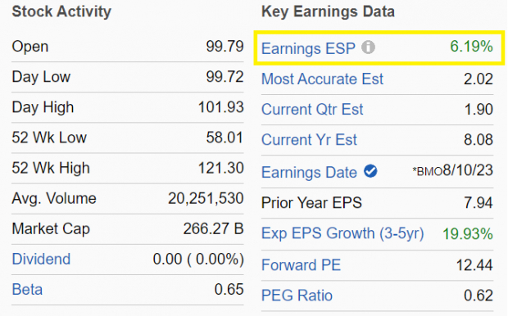Select the Current Yr Est value 8.08
The height and width of the screenshot is (316, 508).
[x=479, y=140]
